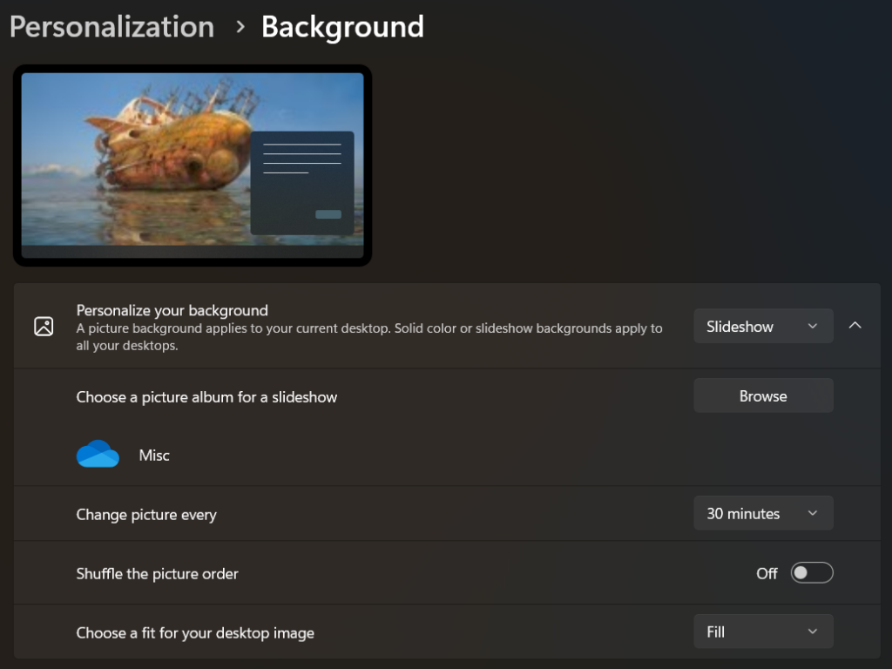The width and height of the screenshot is (892, 669).
Task: Click Choose a picture album for a slideshow
Action: 206,397
